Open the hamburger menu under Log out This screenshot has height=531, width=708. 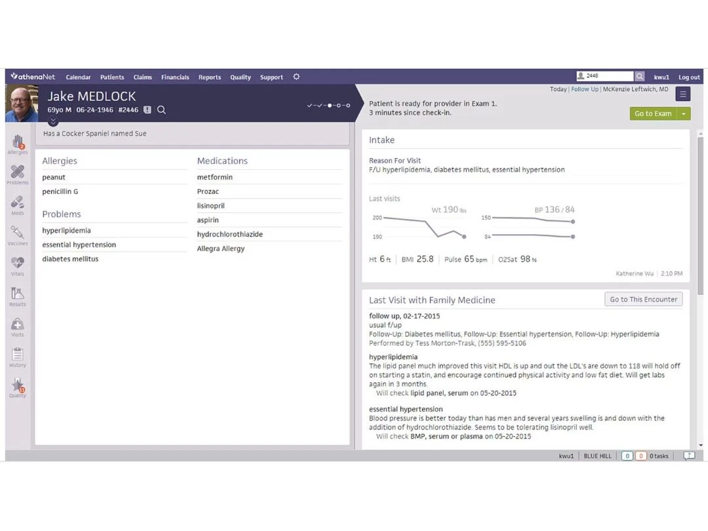(682, 94)
